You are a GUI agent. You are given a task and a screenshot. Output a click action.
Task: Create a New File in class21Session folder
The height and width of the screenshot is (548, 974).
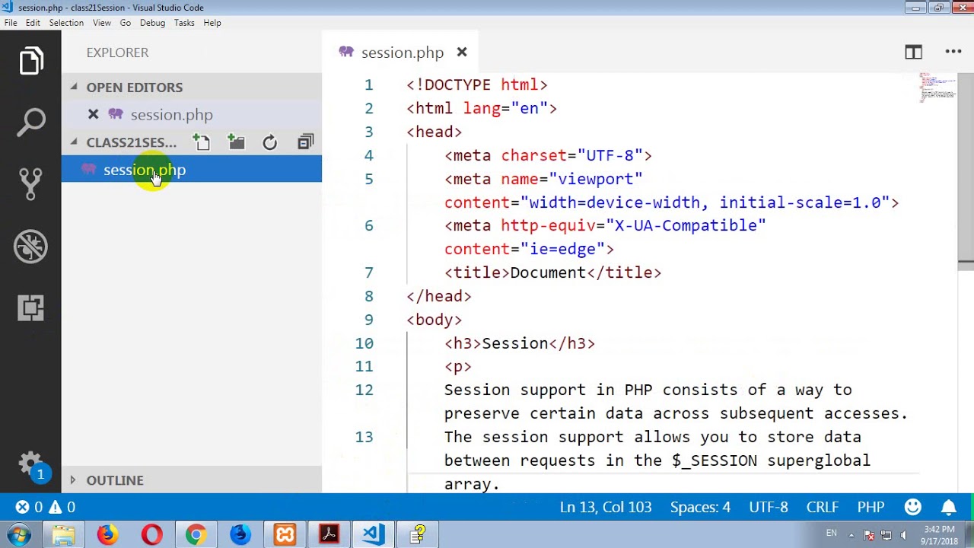point(201,142)
